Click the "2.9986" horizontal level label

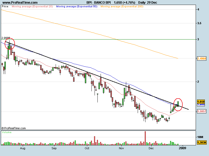click(x=5, y=38)
